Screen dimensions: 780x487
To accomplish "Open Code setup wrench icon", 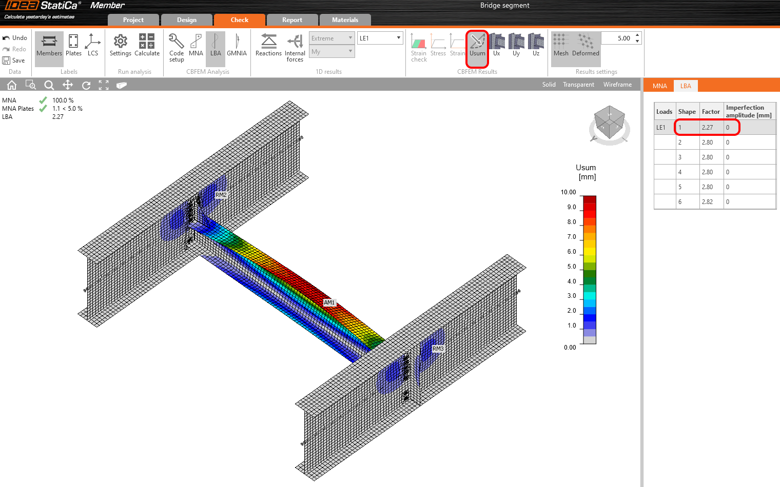I will 177,45.
